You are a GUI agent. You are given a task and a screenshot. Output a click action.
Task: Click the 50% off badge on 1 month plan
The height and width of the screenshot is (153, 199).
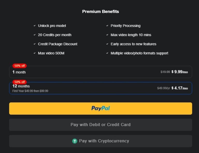(19, 66)
